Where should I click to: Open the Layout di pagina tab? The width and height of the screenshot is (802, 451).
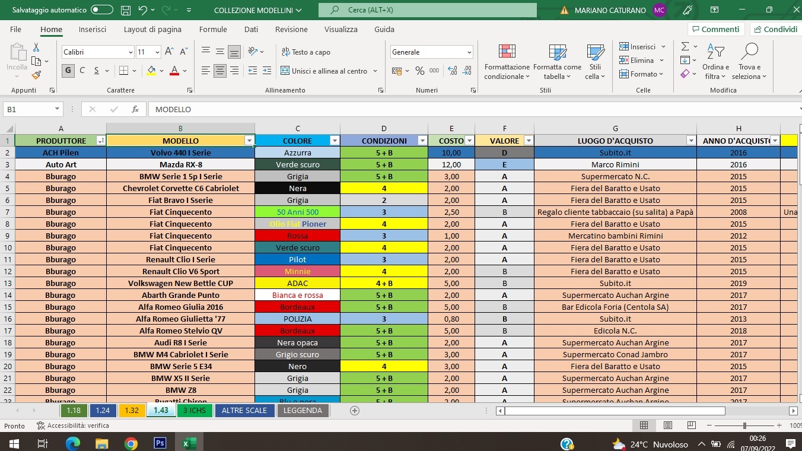[x=152, y=29]
